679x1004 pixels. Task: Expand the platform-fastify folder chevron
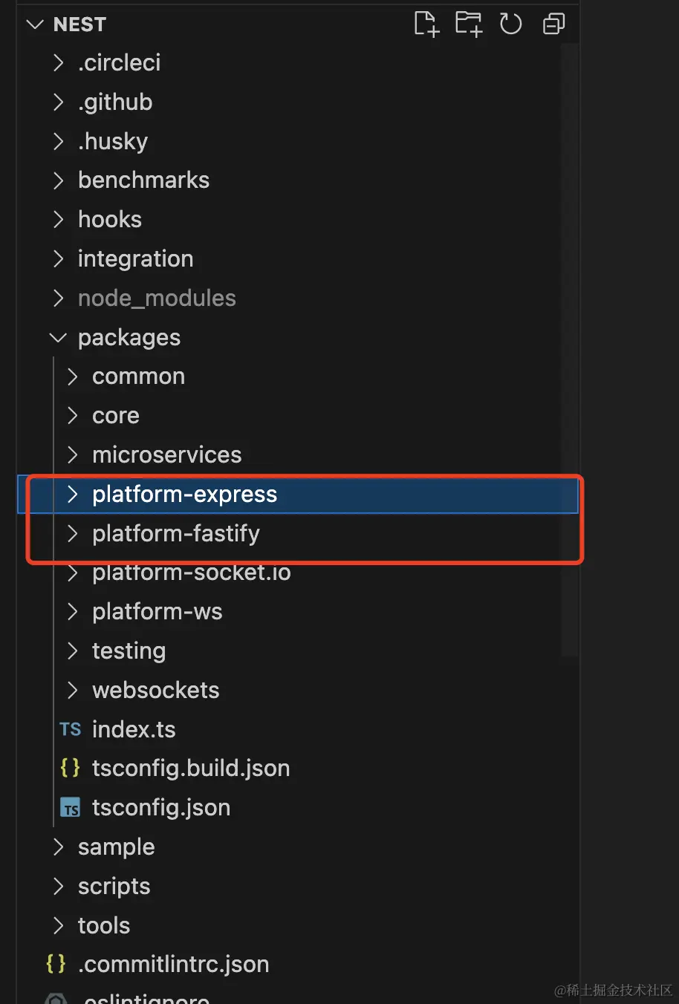pos(72,533)
